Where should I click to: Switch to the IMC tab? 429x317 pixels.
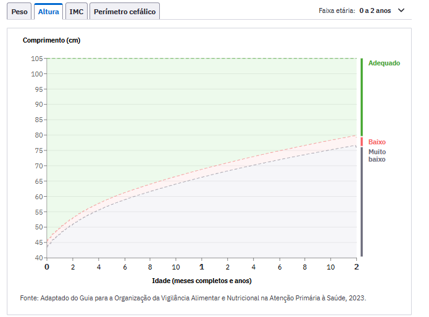77,12
